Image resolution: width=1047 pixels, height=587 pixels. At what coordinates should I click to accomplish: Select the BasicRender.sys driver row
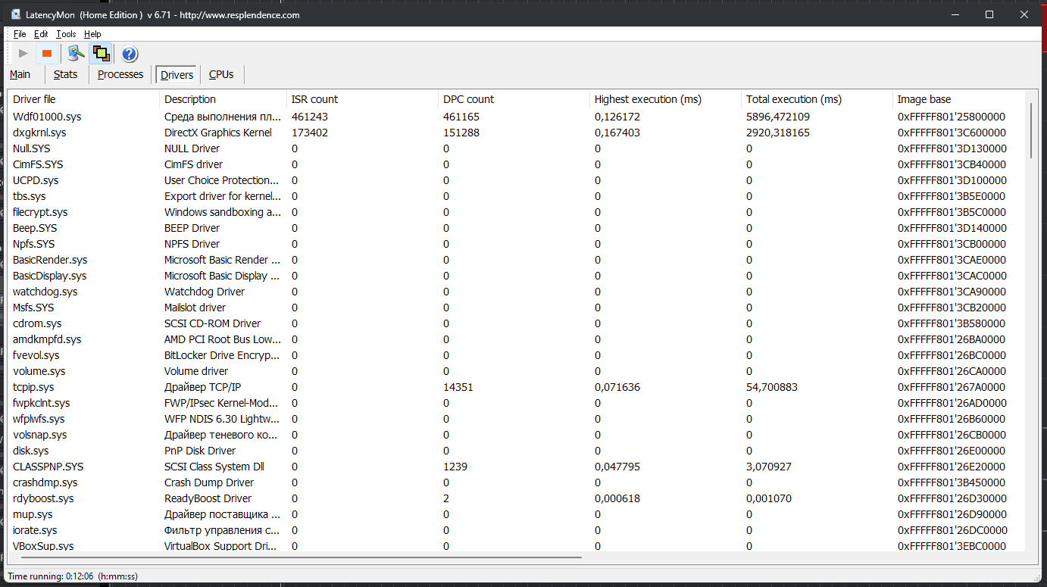[x=516, y=260]
